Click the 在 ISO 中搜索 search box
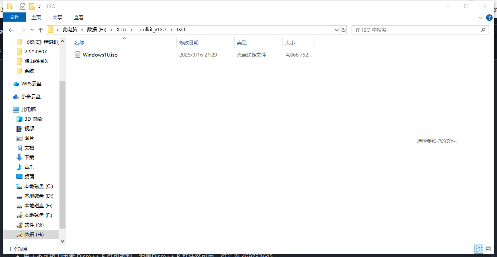This screenshot has width=497, height=257. 416,30
